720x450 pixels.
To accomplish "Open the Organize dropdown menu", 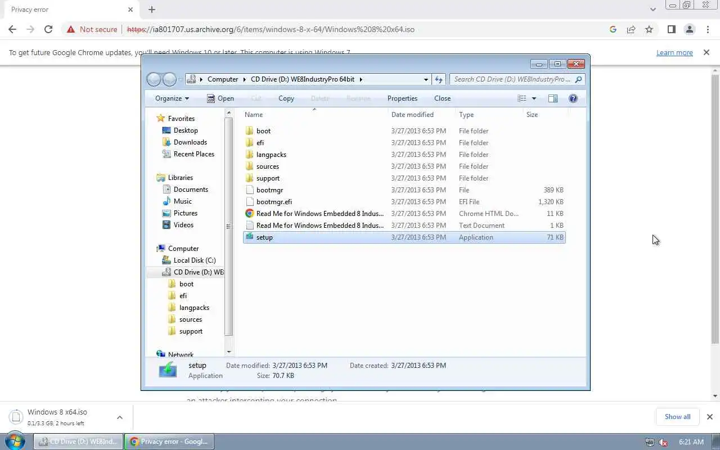I will point(172,98).
